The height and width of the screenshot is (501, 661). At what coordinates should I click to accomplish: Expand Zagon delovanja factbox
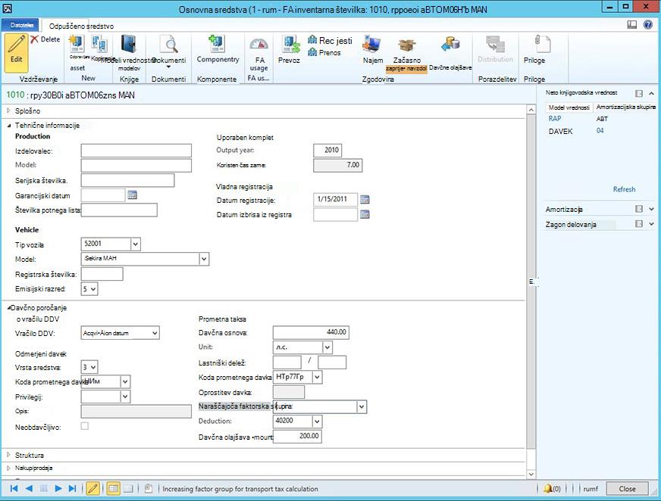click(651, 224)
